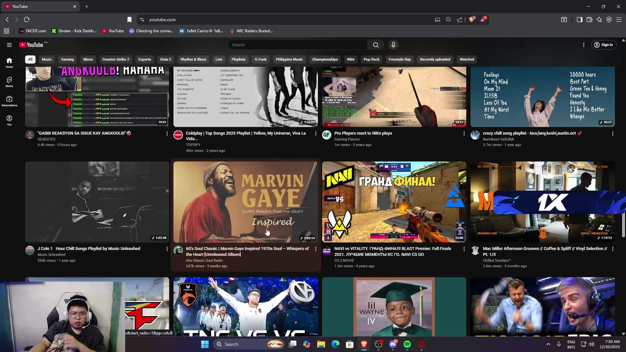This screenshot has height=352, width=626.
Task: Click the YouTube search input field
Action: click(x=298, y=44)
